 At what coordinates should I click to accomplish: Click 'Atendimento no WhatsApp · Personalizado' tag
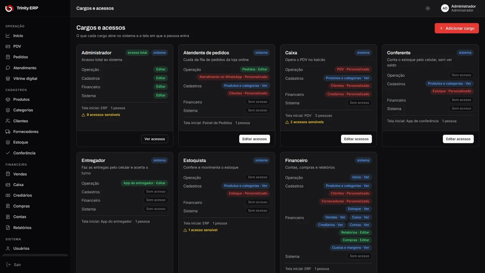click(x=233, y=77)
